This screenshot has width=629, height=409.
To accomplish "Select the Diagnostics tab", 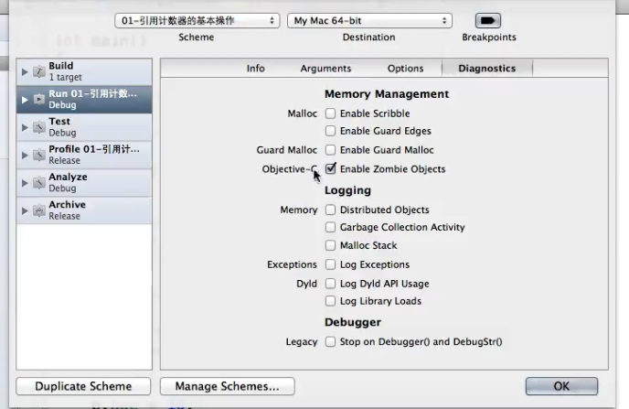I will 487,69.
